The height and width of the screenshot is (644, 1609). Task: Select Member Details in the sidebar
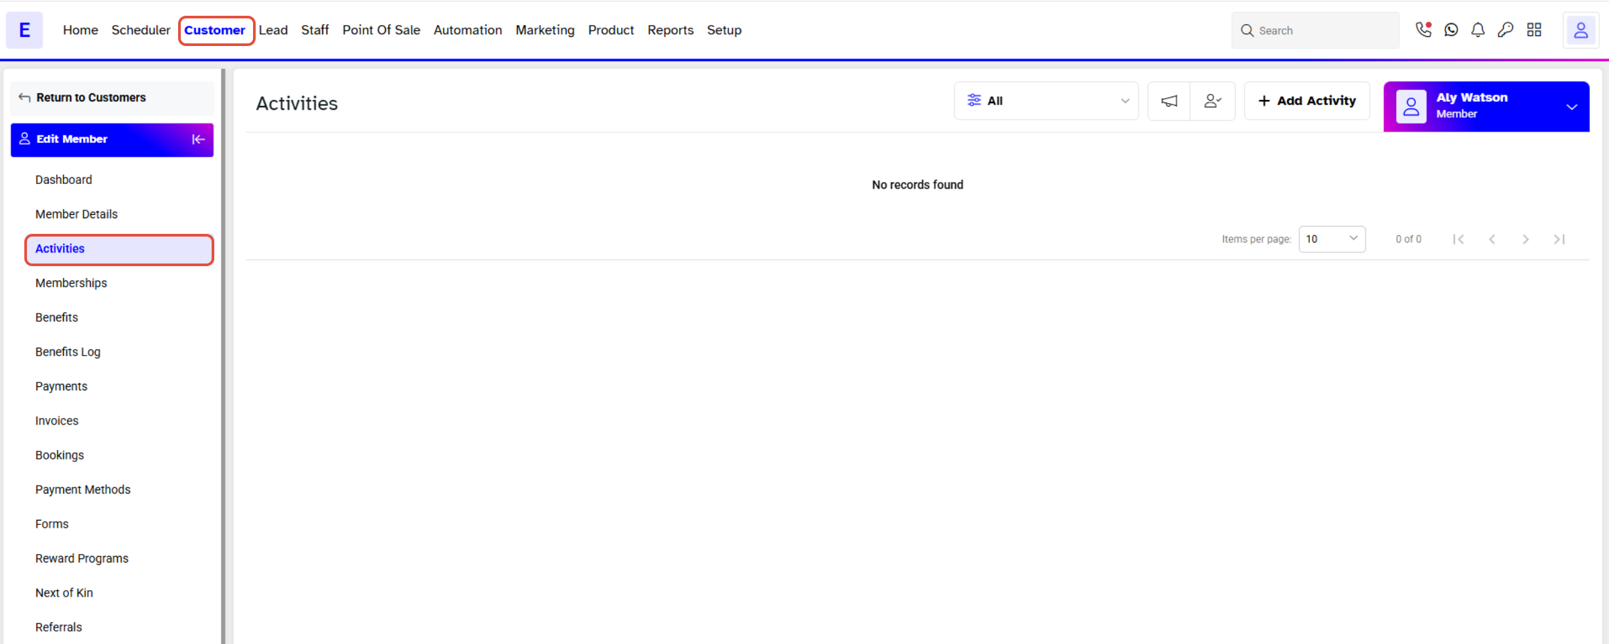pyautogui.click(x=76, y=214)
